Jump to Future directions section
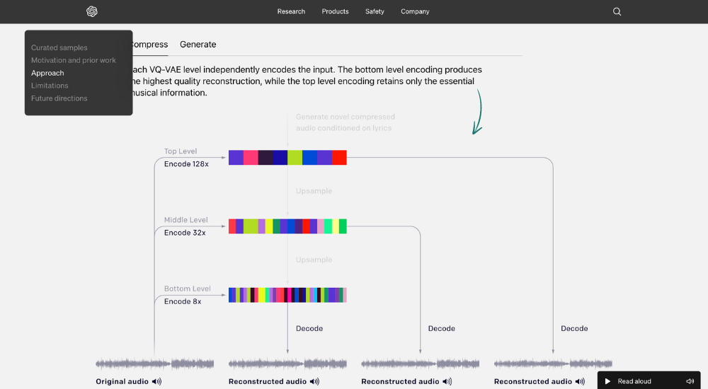 click(x=59, y=98)
